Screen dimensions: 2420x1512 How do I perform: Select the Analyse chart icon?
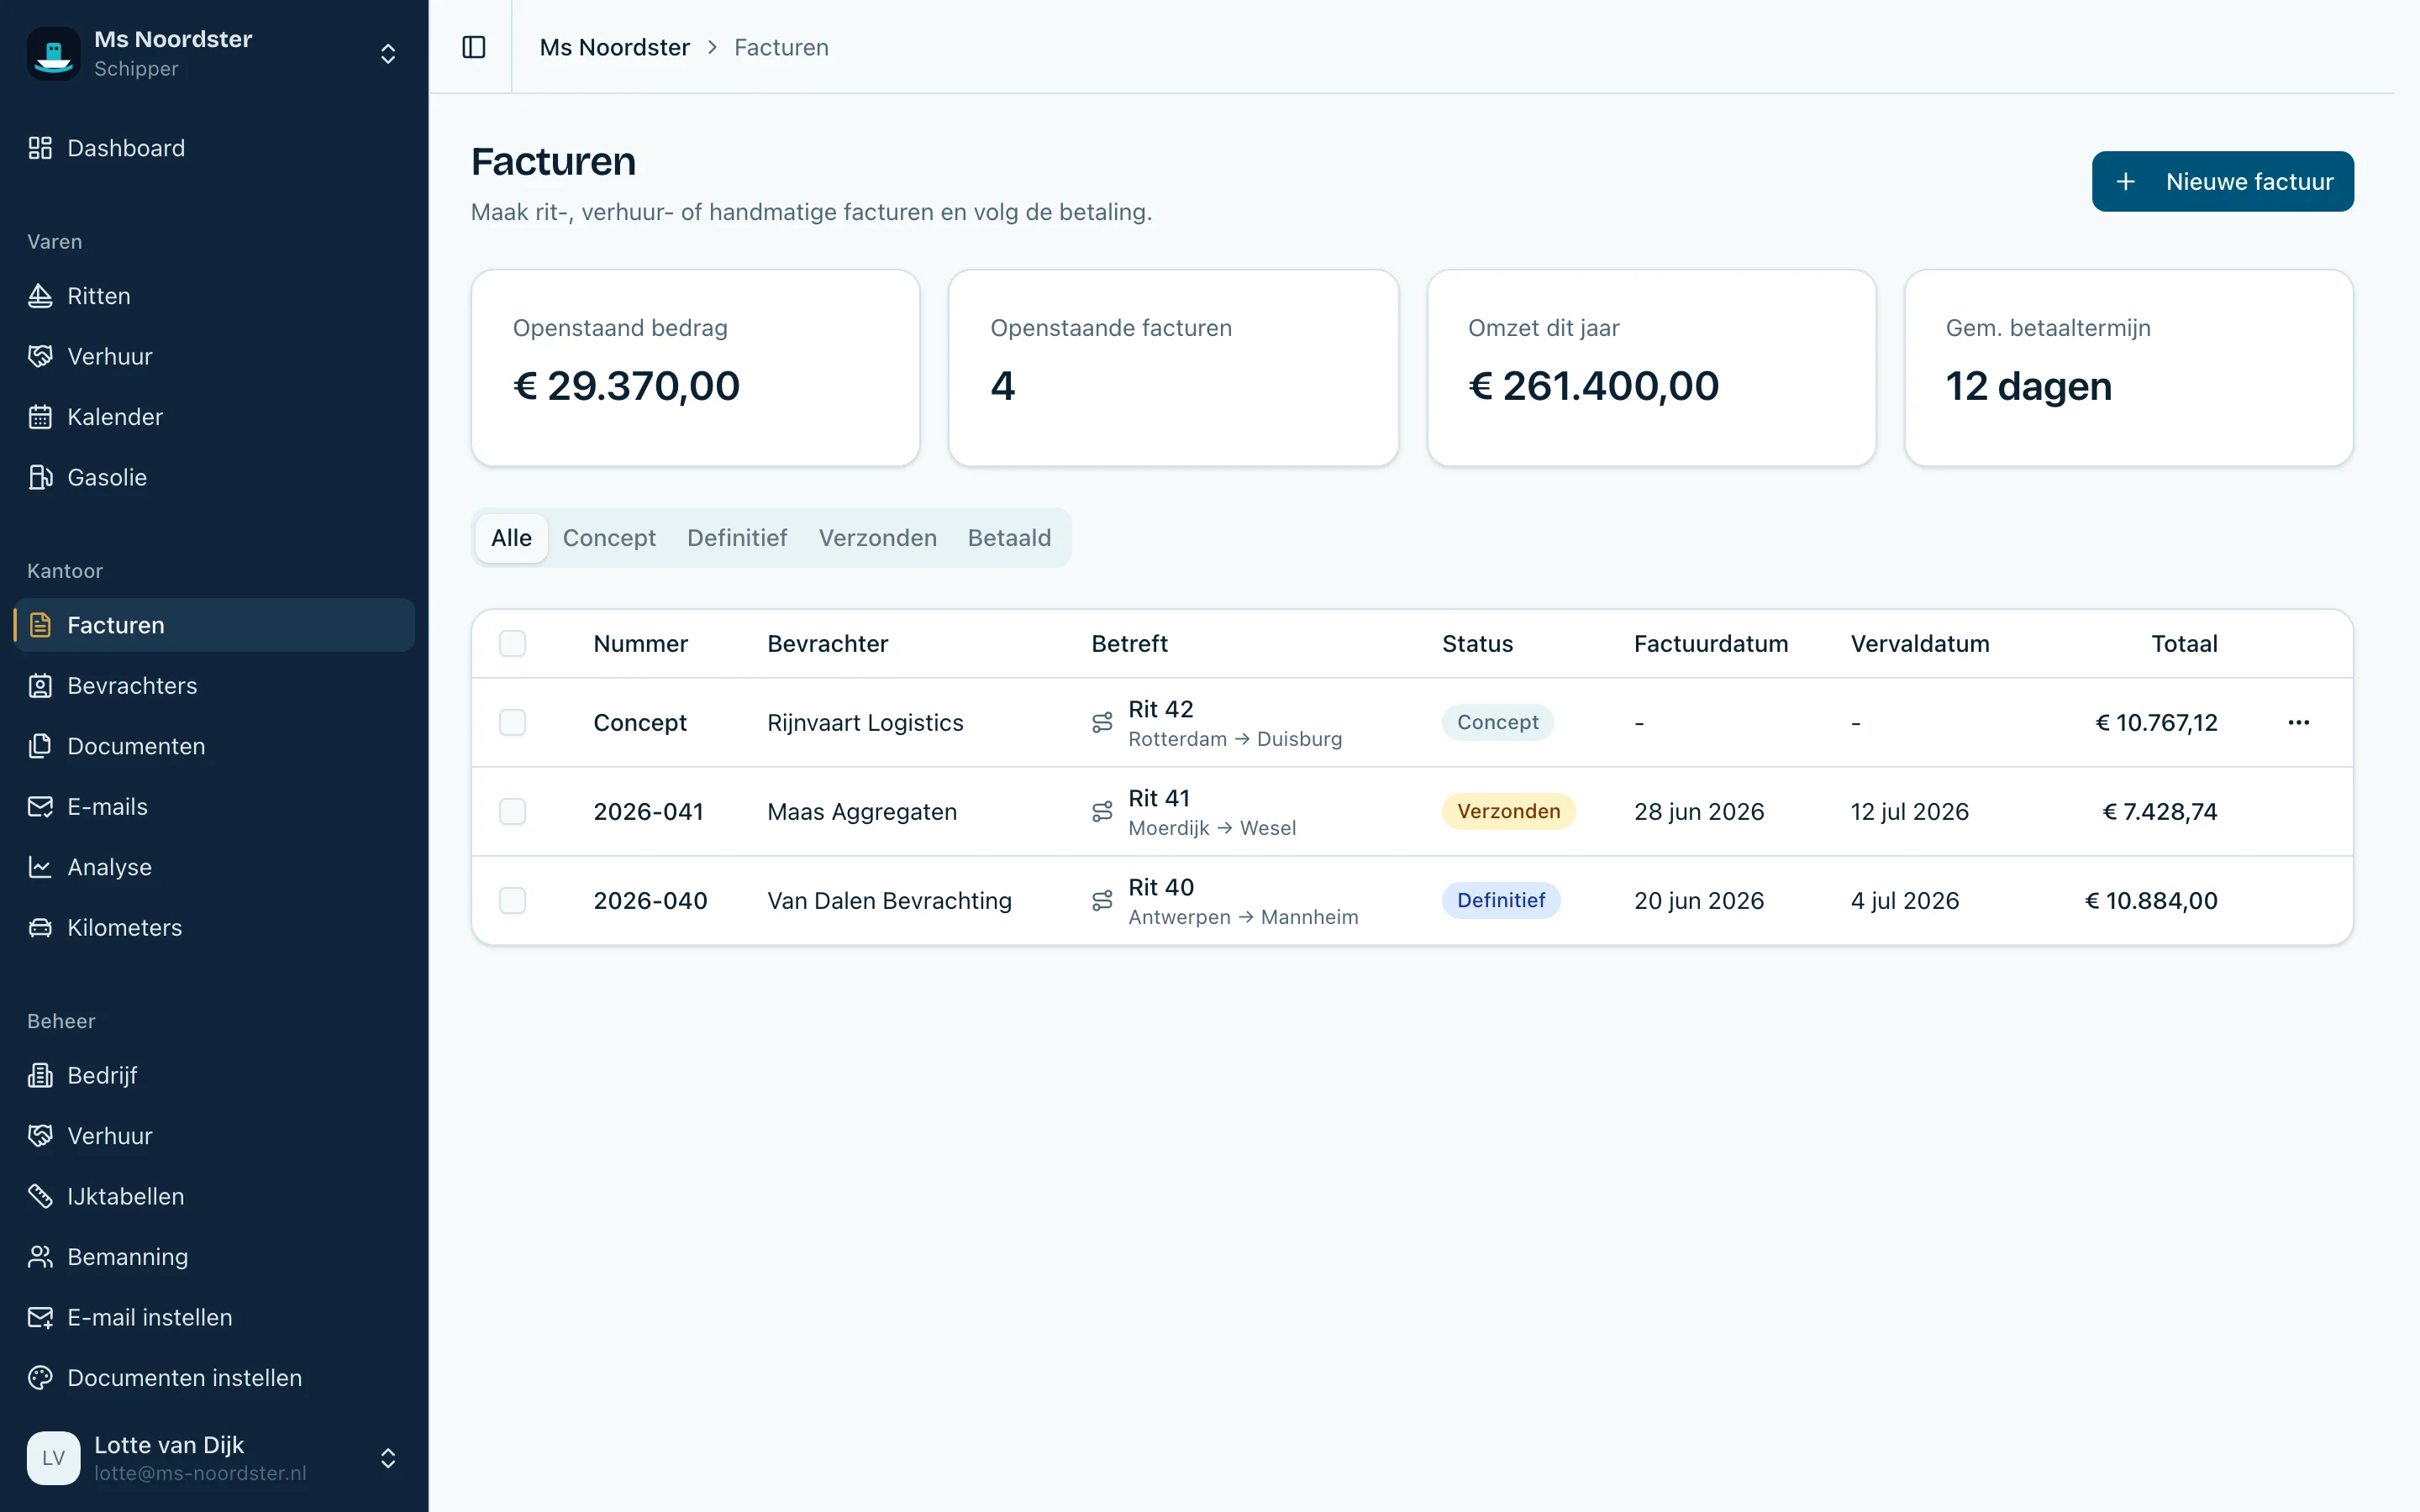coord(40,867)
